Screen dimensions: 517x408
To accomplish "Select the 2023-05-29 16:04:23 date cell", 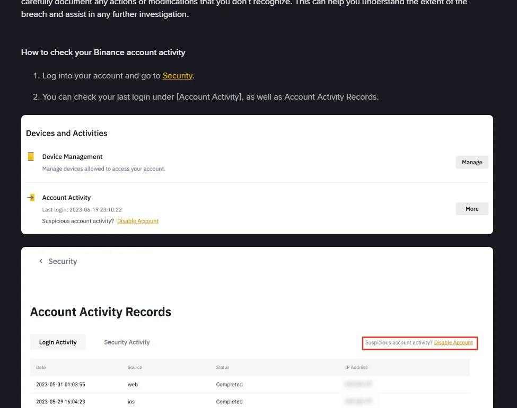I will (x=60, y=402).
